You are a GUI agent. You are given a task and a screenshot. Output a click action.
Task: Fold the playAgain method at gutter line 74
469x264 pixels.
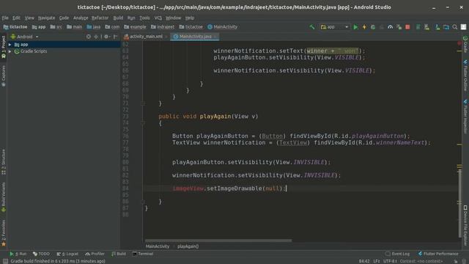143,123
